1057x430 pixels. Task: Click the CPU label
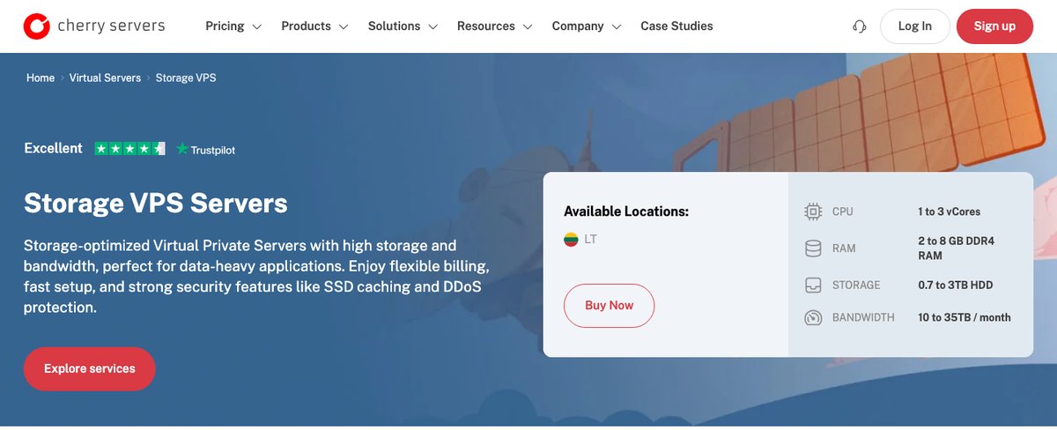point(843,211)
